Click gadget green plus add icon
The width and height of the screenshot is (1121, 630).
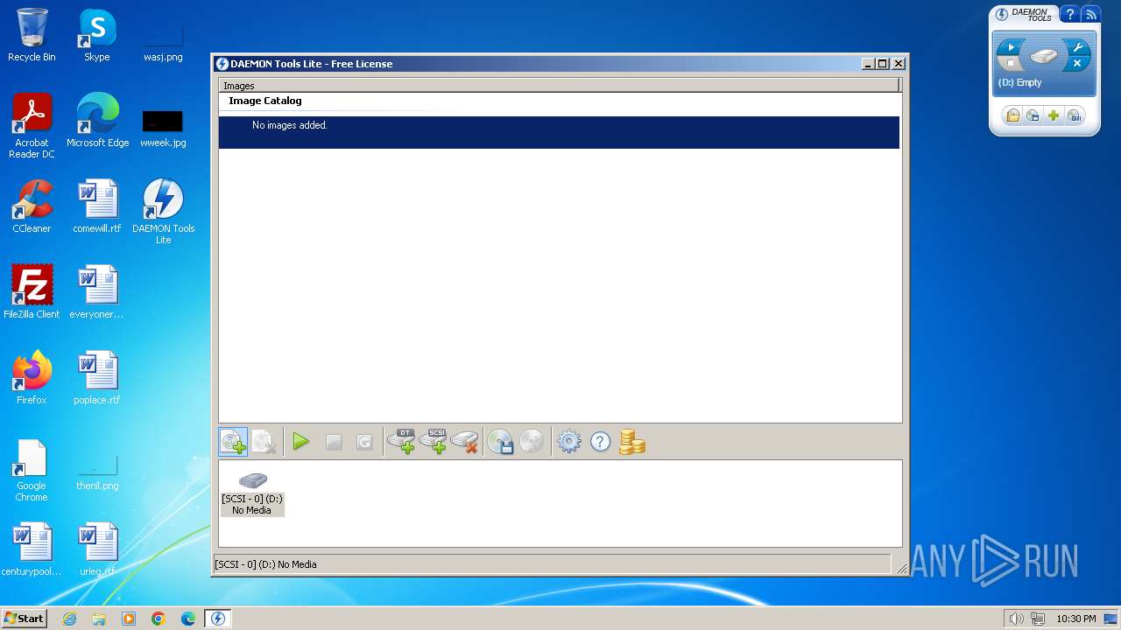[x=1054, y=115]
